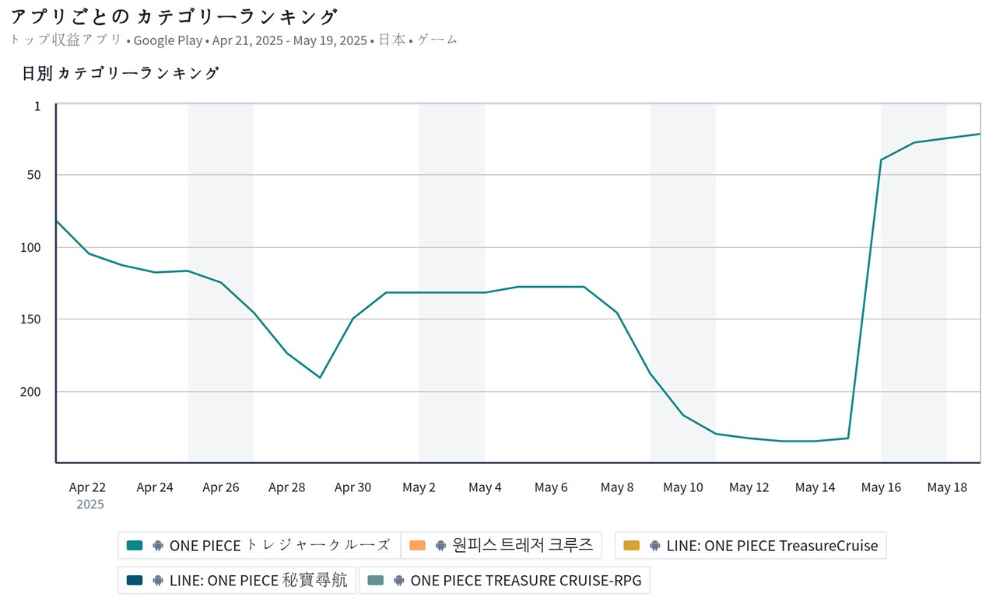Click Android icon beside ONE PIECE トレジャークルーズ
Image resolution: width=996 pixels, height=597 pixels.
point(158,546)
